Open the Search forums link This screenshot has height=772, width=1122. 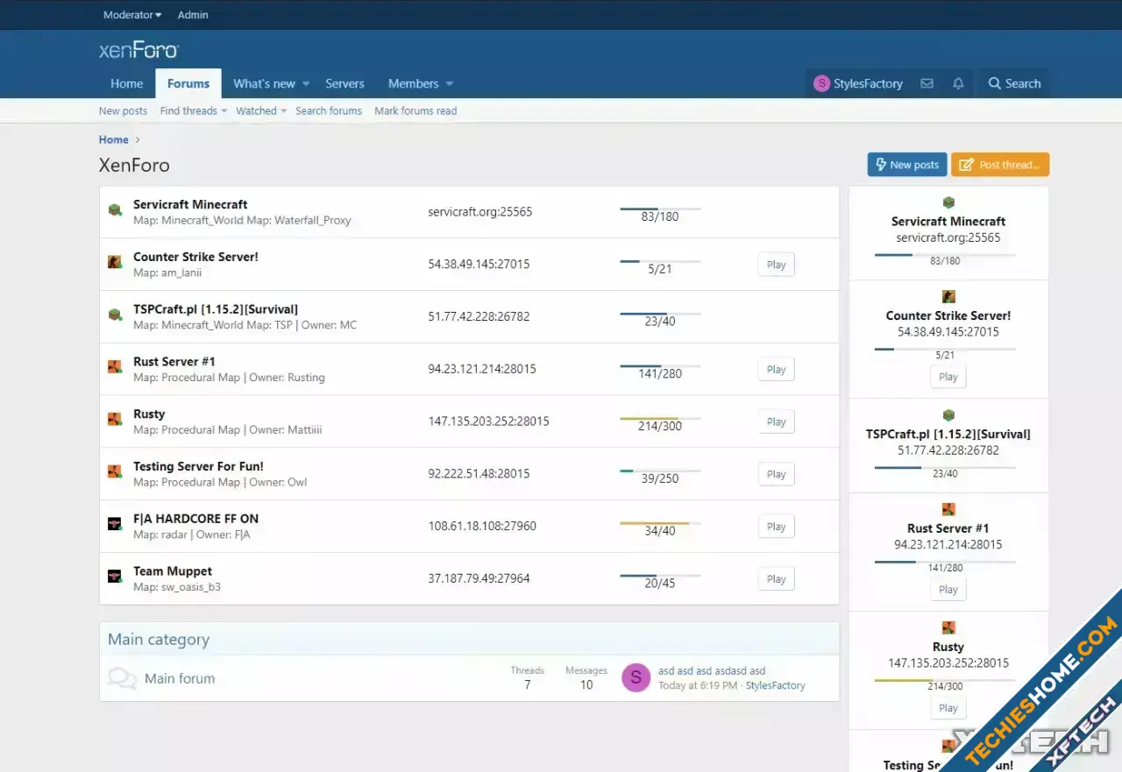[329, 111]
